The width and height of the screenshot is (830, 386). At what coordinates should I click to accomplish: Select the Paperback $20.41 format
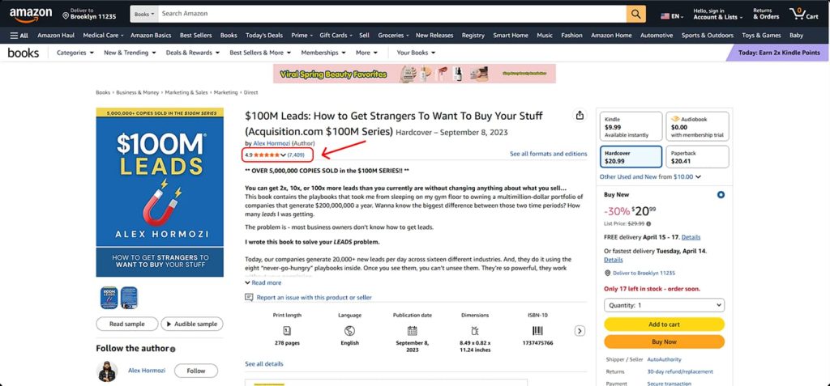click(697, 156)
